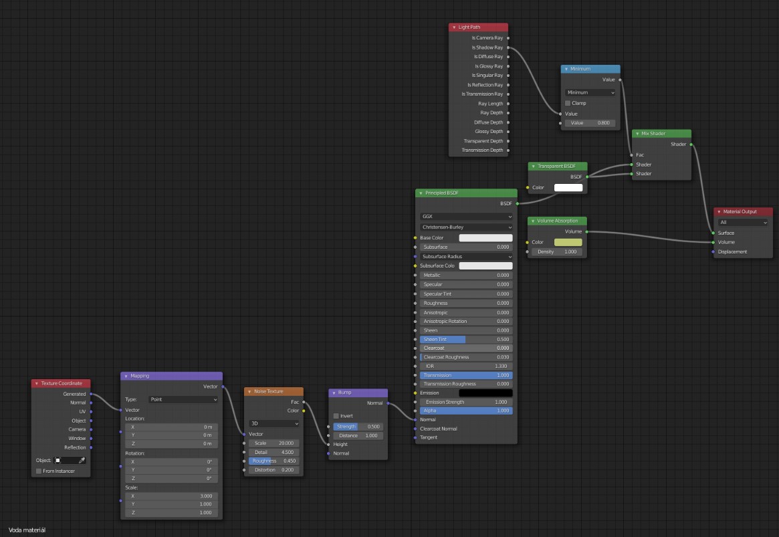Click the Is Camera Ray output socket
779x537 pixels.
(508, 38)
